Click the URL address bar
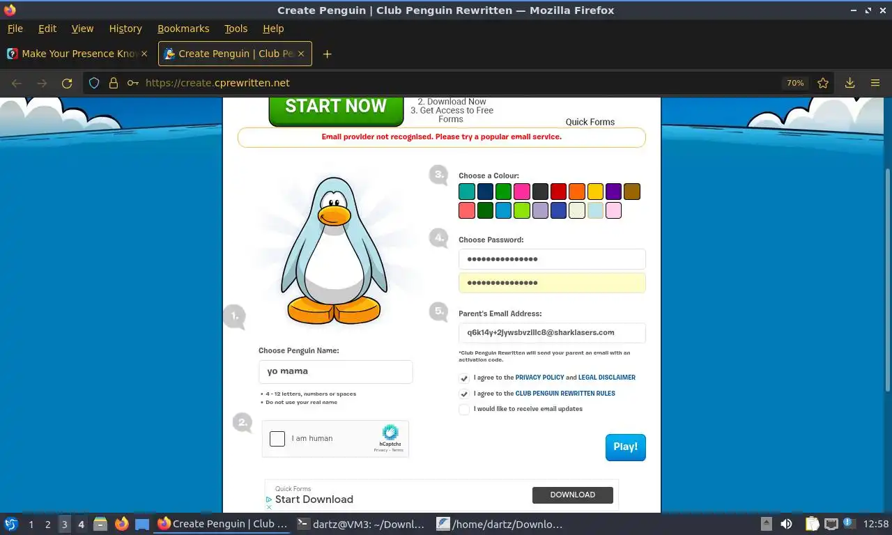The width and height of the screenshot is (892, 535). pos(460,83)
